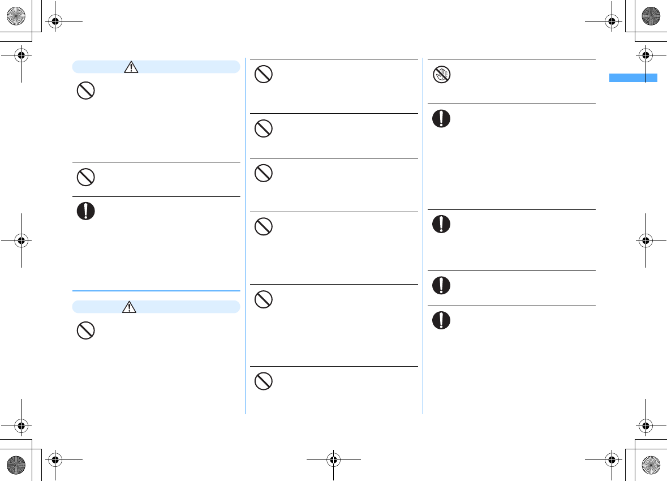Click the second prohibition icon in the left column
This screenshot has height=481, width=667.
tap(85, 177)
